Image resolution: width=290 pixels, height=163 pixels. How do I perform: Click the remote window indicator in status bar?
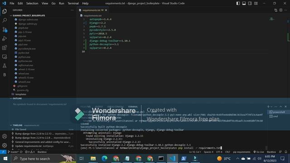(3, 152)
